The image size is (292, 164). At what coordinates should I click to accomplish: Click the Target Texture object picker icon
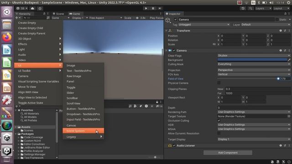coord(289,116)
